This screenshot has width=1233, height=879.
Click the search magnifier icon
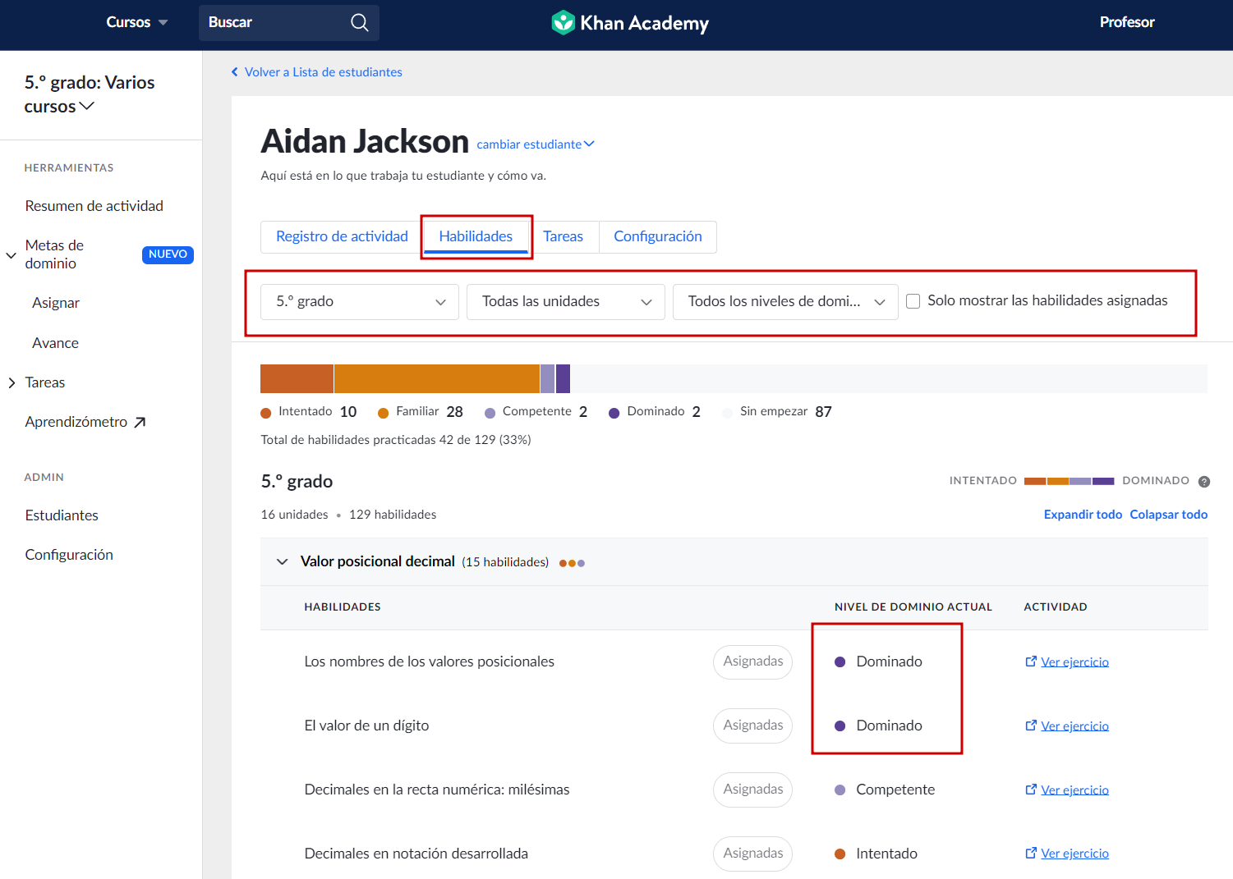pos(359,22)
